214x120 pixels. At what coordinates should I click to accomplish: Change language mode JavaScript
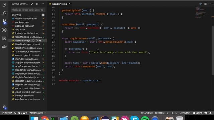(185, 113)
